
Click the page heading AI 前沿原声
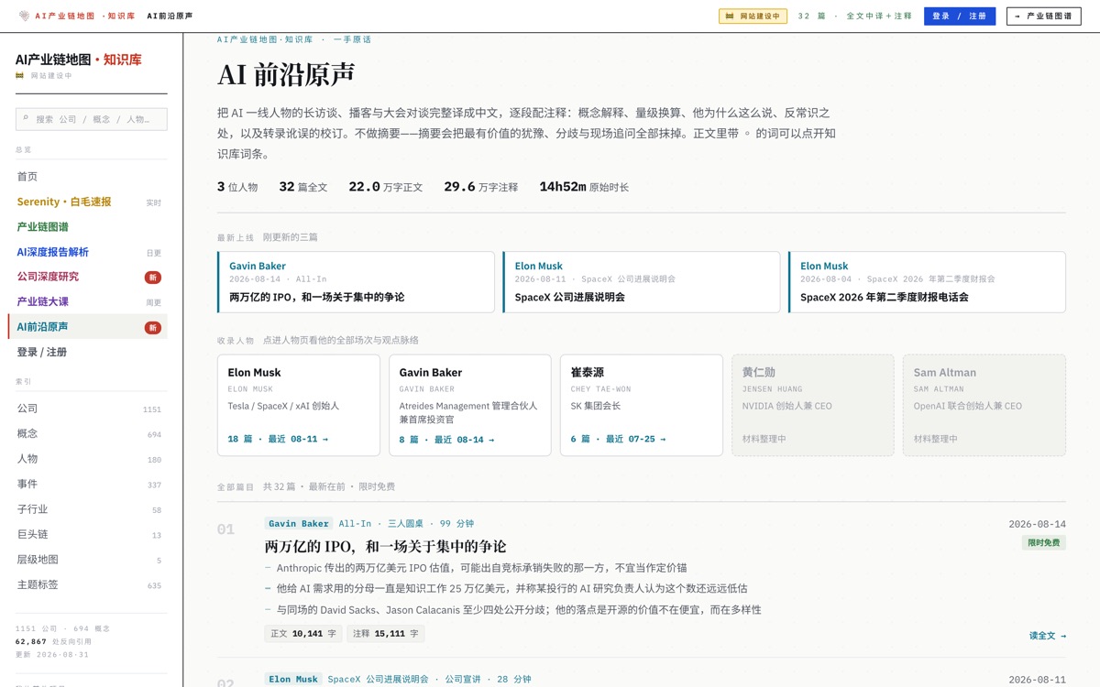pyautogui.click(x=286, y=75)
